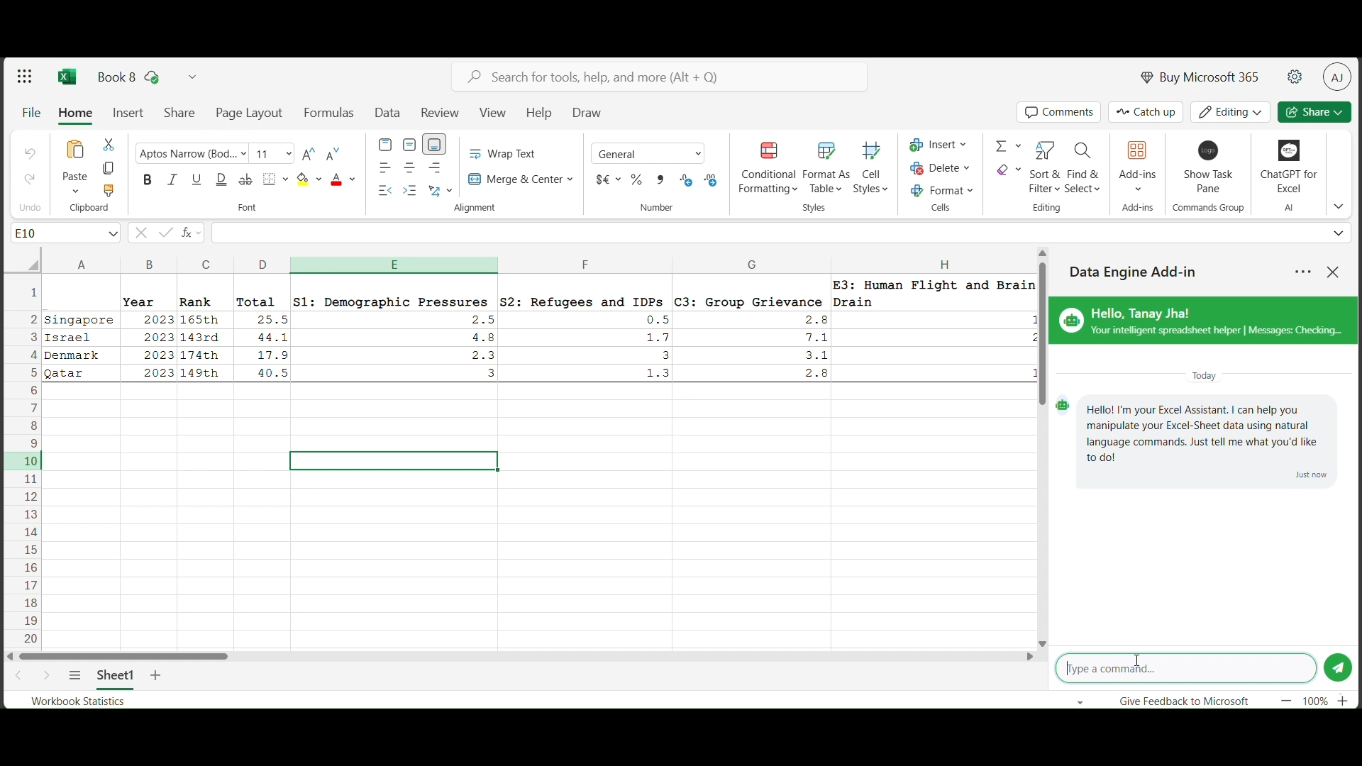Viewport: 1362px width, 766px height.
Task: Open the font name dropdown
Action: click(243, 154)
